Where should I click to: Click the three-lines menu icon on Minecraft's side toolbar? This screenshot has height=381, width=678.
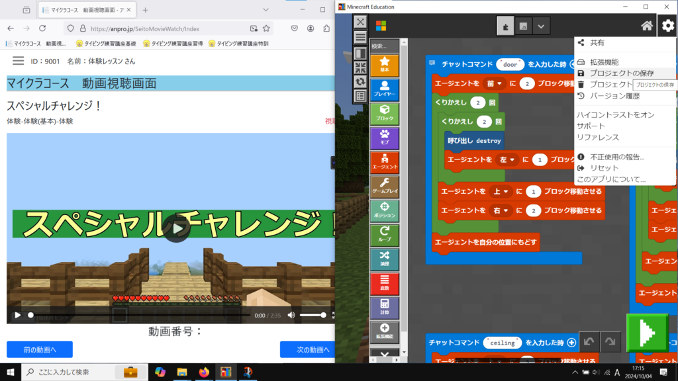point(360,37)
